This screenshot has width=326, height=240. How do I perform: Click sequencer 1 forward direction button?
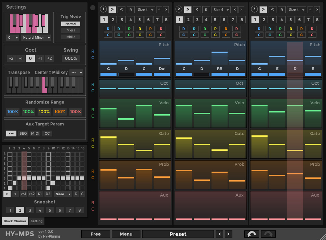[x=112, y=9]
